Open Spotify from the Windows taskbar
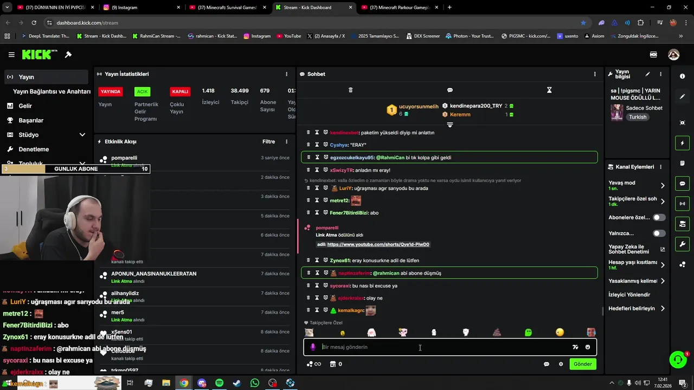The height and width of the screenshot is (390, 694). (x=219, y=383)
